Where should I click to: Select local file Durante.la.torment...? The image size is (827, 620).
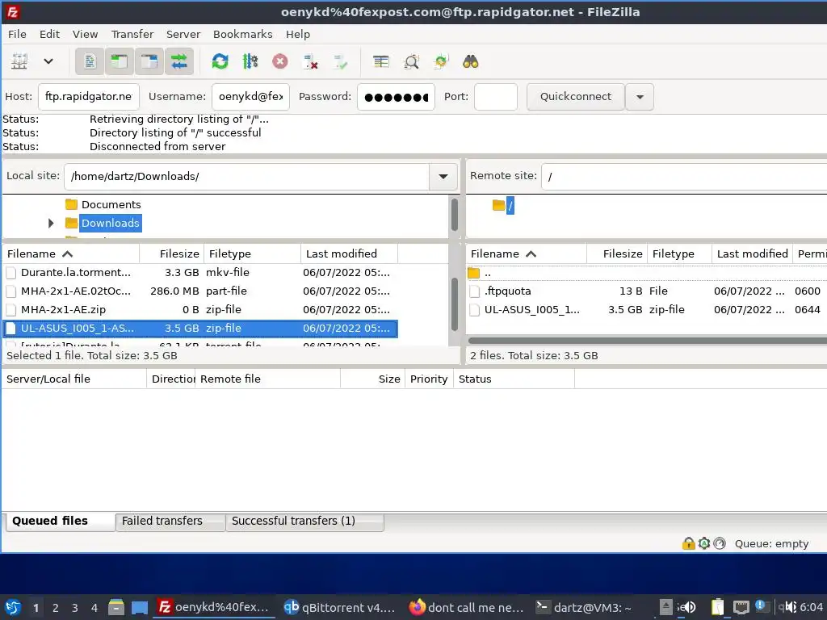coord(200,273)
